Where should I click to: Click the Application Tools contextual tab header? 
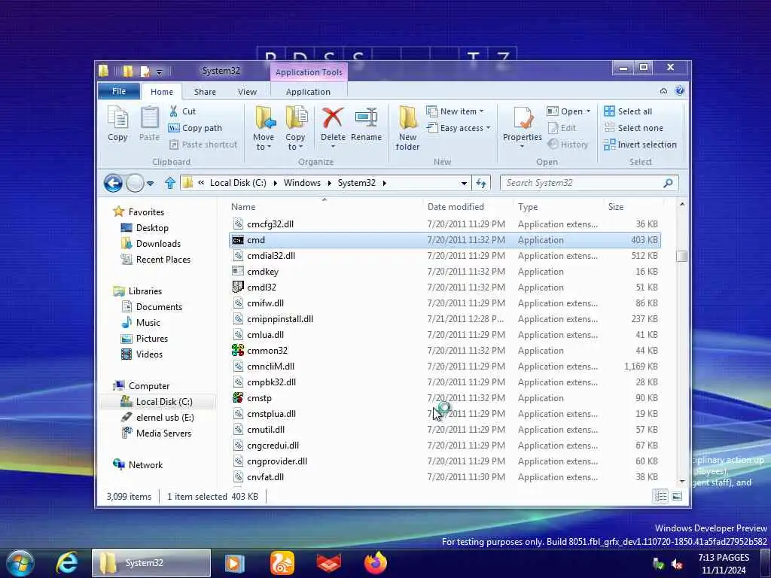point(309,72)
